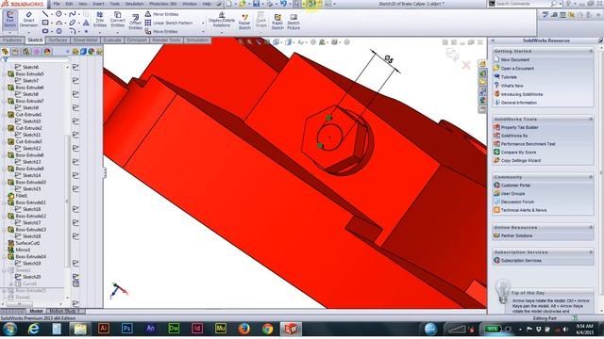This screenshot has height=339, width=604.
Task: Activate the Trim Entities tool
Action: point(99,20)
